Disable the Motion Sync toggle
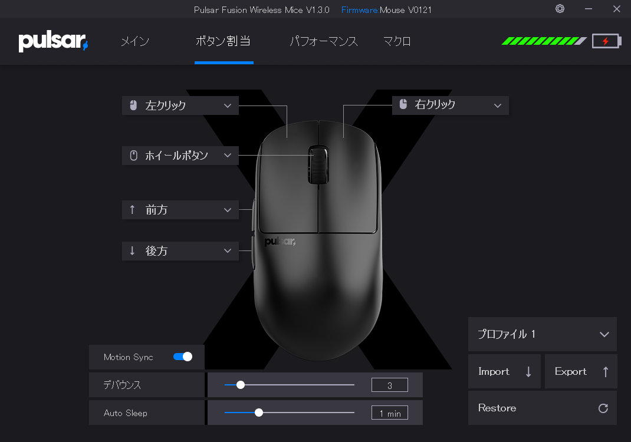The image size is (631, 442). point(183,357)
